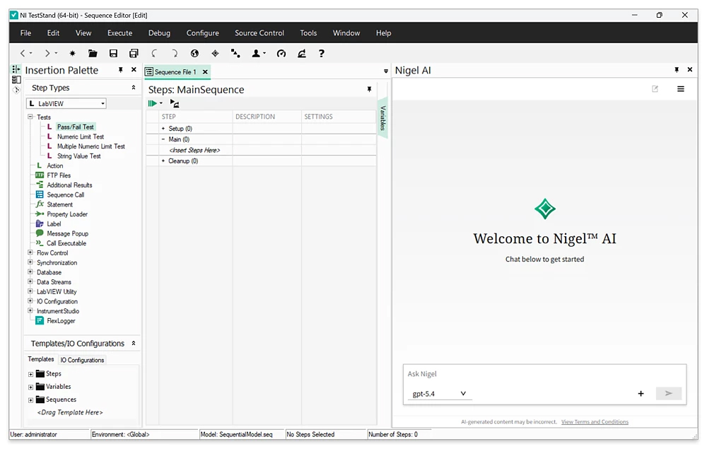707x449 pixels.
Task: Select the Numeric Limit Test step type
Action: (x=81, y=136)
